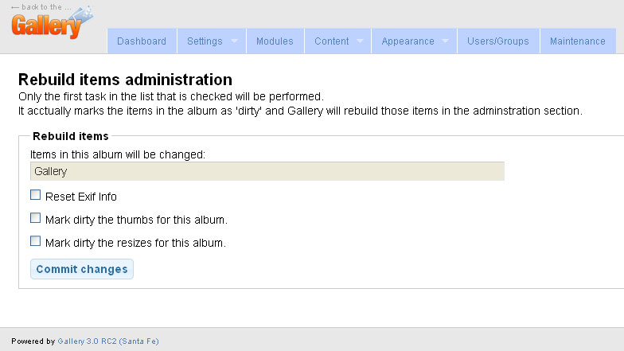624x351 pixels.
Task: Switch to the Users/Groups tab
Action: (x=498, y=41)
